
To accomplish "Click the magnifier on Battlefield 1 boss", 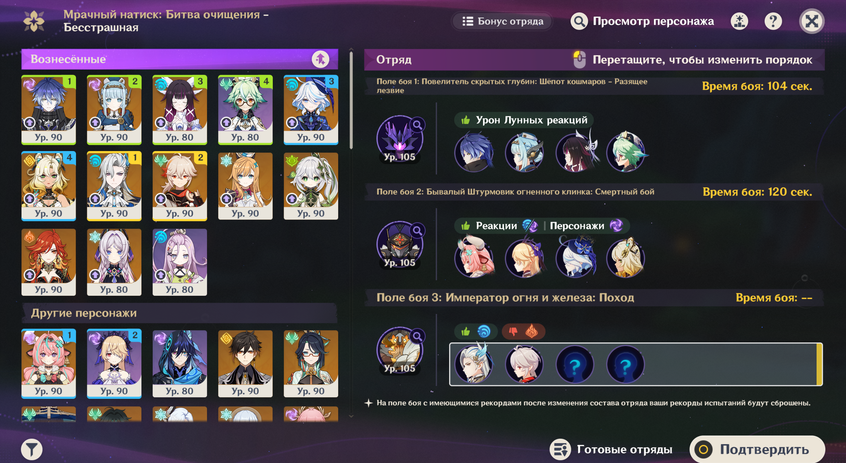I will pos(418,125).
